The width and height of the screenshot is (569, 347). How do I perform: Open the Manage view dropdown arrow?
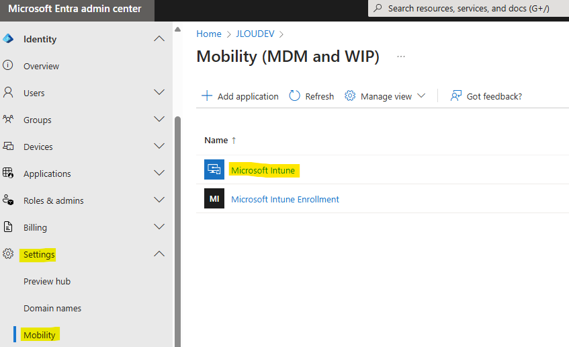tap(421, 96)
